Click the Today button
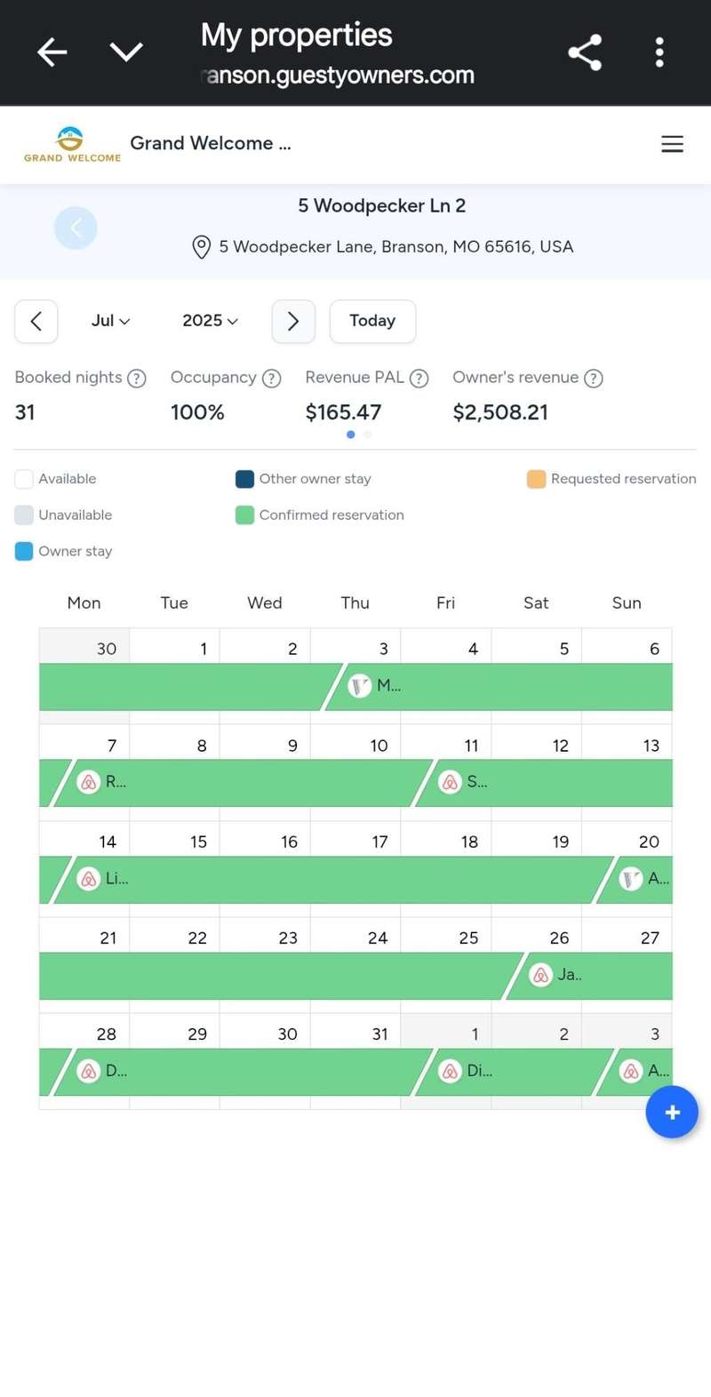 [x=372, y=321]
